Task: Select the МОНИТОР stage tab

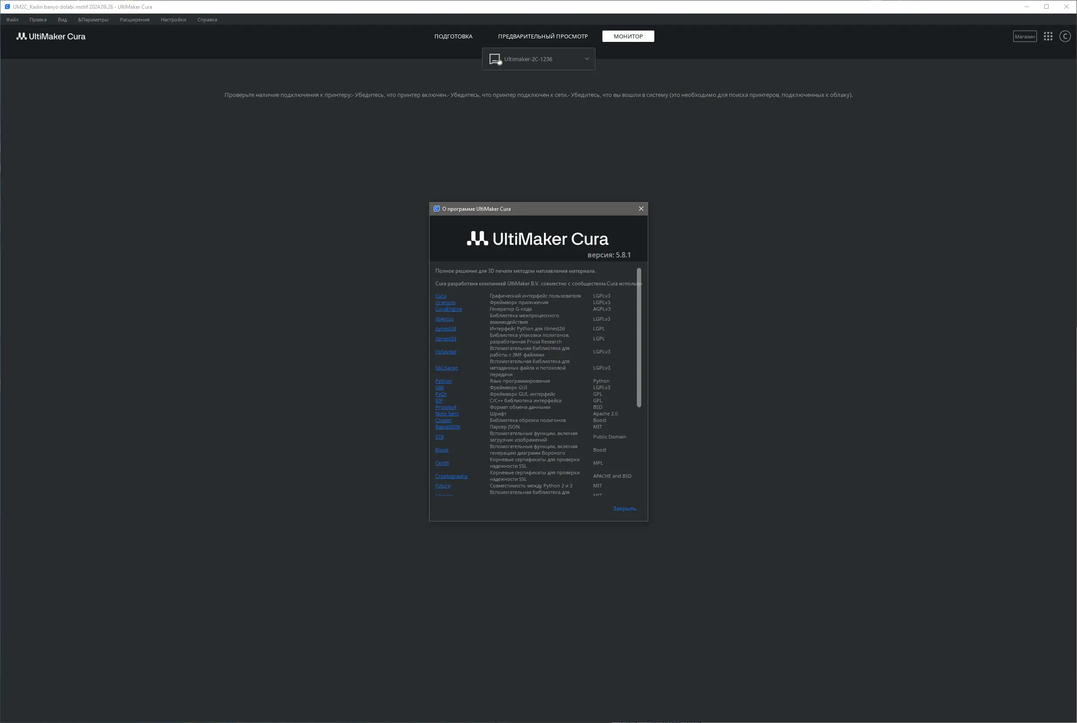Action: coord(628,36)
